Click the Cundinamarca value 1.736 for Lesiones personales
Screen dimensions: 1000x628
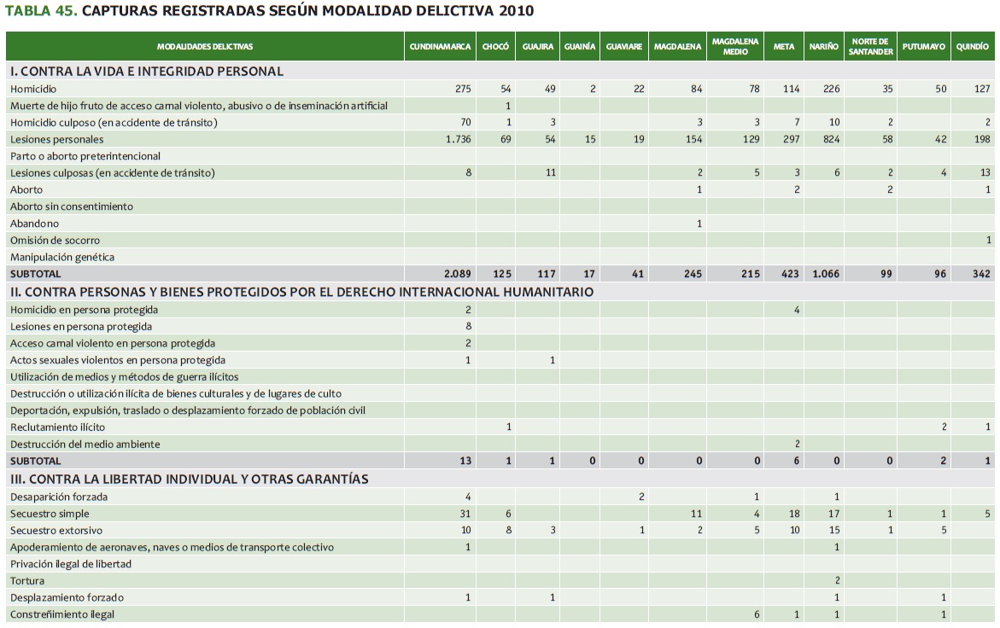coord(459,139)
